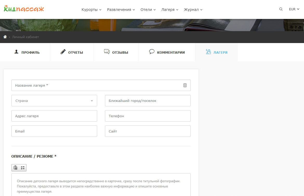Viewport: 304px width, 196px height.
Task: Open the Страна country dropdown
Action: [54, 101]
